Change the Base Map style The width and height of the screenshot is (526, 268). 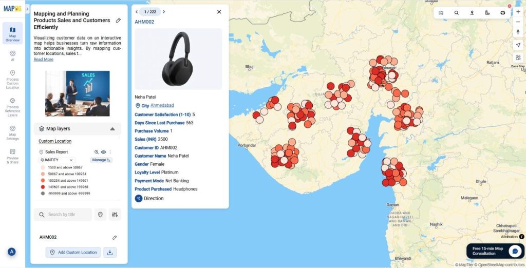coord(518,58)
